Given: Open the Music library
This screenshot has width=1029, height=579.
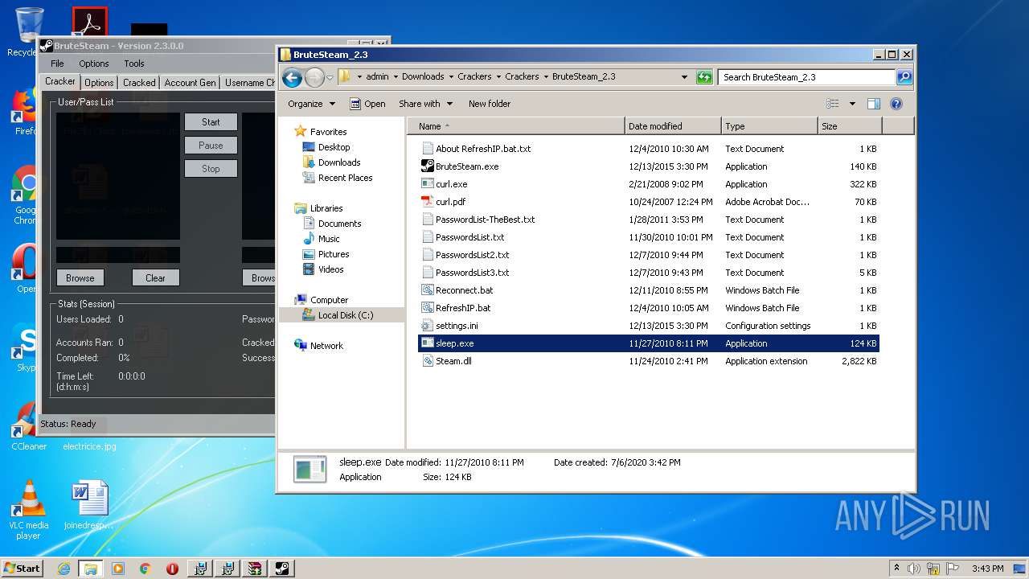Looking at the screenshot, I should pos(329,239).
